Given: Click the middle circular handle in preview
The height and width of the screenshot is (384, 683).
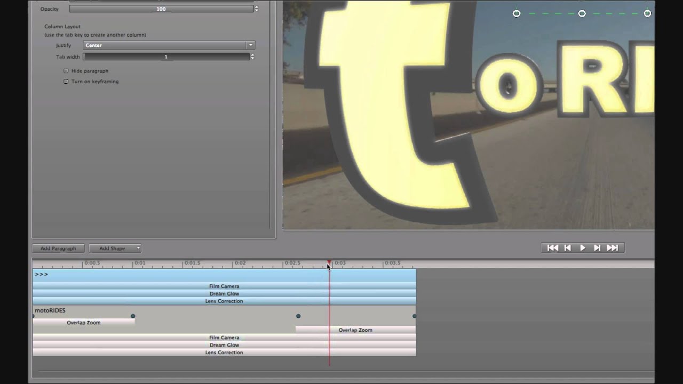Looking at the screenshot, I should click(582, 13).
